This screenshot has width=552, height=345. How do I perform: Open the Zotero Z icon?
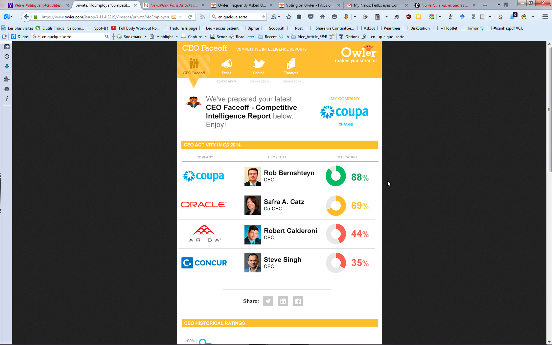[x=473, y=17]
